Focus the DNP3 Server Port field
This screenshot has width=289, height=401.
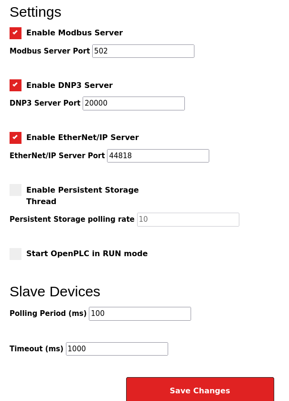click(133, 103)
